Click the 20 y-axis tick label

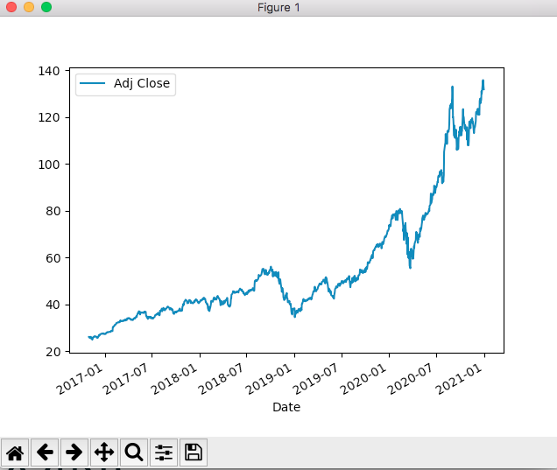tap(53, 352)
